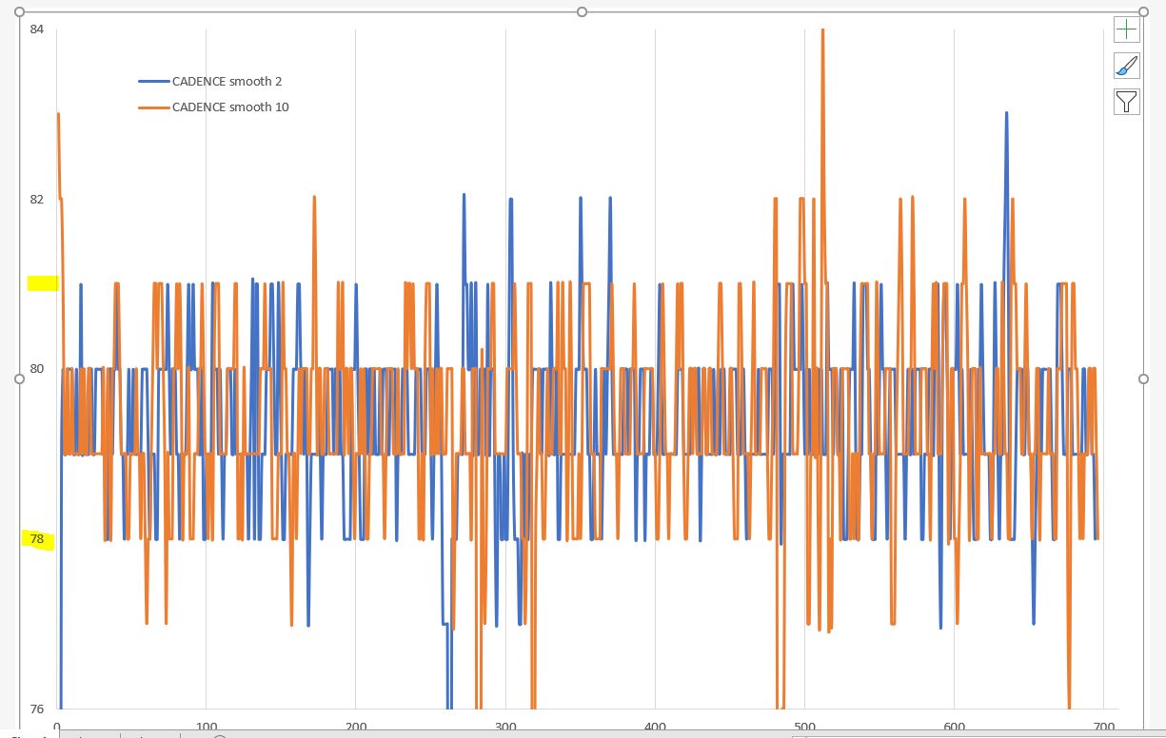Open the Chart Elements plus button
1166x738 pixels.
(1127, 29)
